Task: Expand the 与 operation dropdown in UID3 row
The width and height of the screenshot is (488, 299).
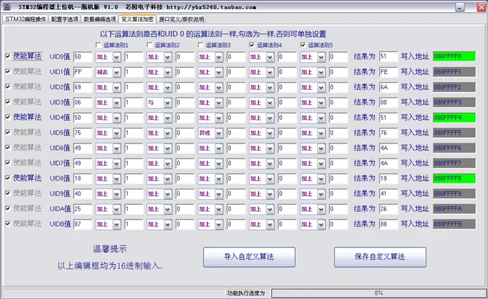Action: 167,102
